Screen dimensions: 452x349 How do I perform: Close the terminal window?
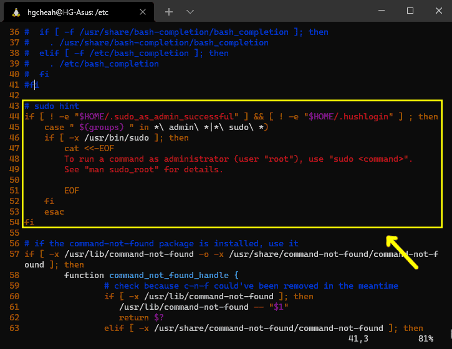(438, 11)
